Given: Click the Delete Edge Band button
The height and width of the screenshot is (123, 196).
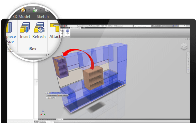Looking at the screenshot, I should pyautogui.click(x=63, y=95).
